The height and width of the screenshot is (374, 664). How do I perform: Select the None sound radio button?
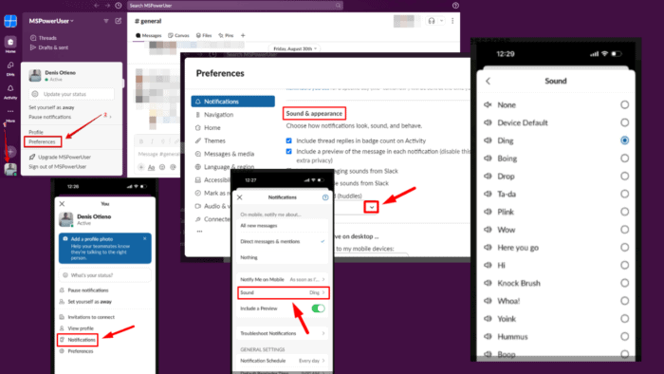(624, 104)
